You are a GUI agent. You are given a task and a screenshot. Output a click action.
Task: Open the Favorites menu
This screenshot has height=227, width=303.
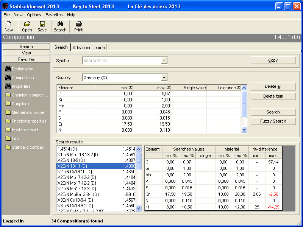[54, 15]
